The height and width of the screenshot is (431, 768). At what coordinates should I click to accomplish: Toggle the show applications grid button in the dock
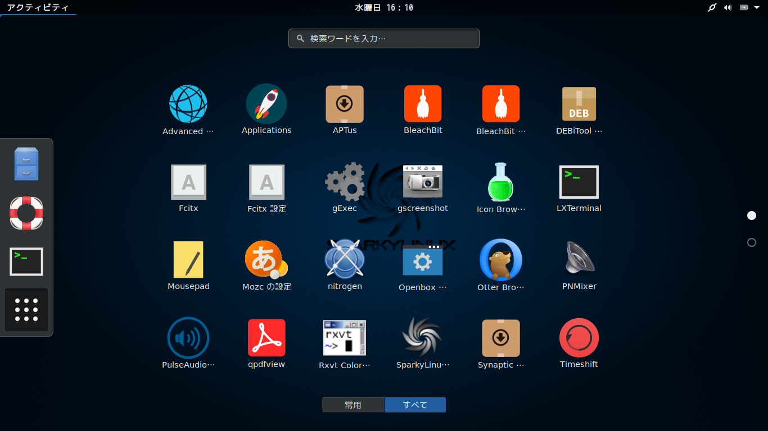(26, 310)
